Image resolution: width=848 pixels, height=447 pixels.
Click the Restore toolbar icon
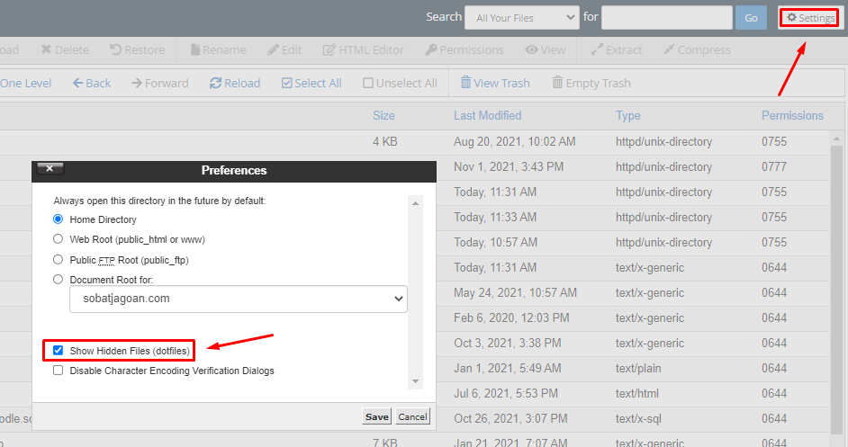coord(115,49)
